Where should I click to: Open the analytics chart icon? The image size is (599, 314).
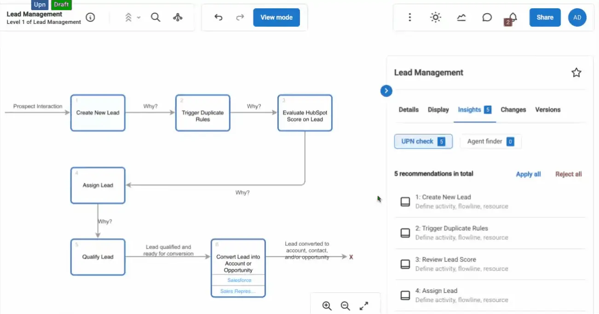(461, 17)
